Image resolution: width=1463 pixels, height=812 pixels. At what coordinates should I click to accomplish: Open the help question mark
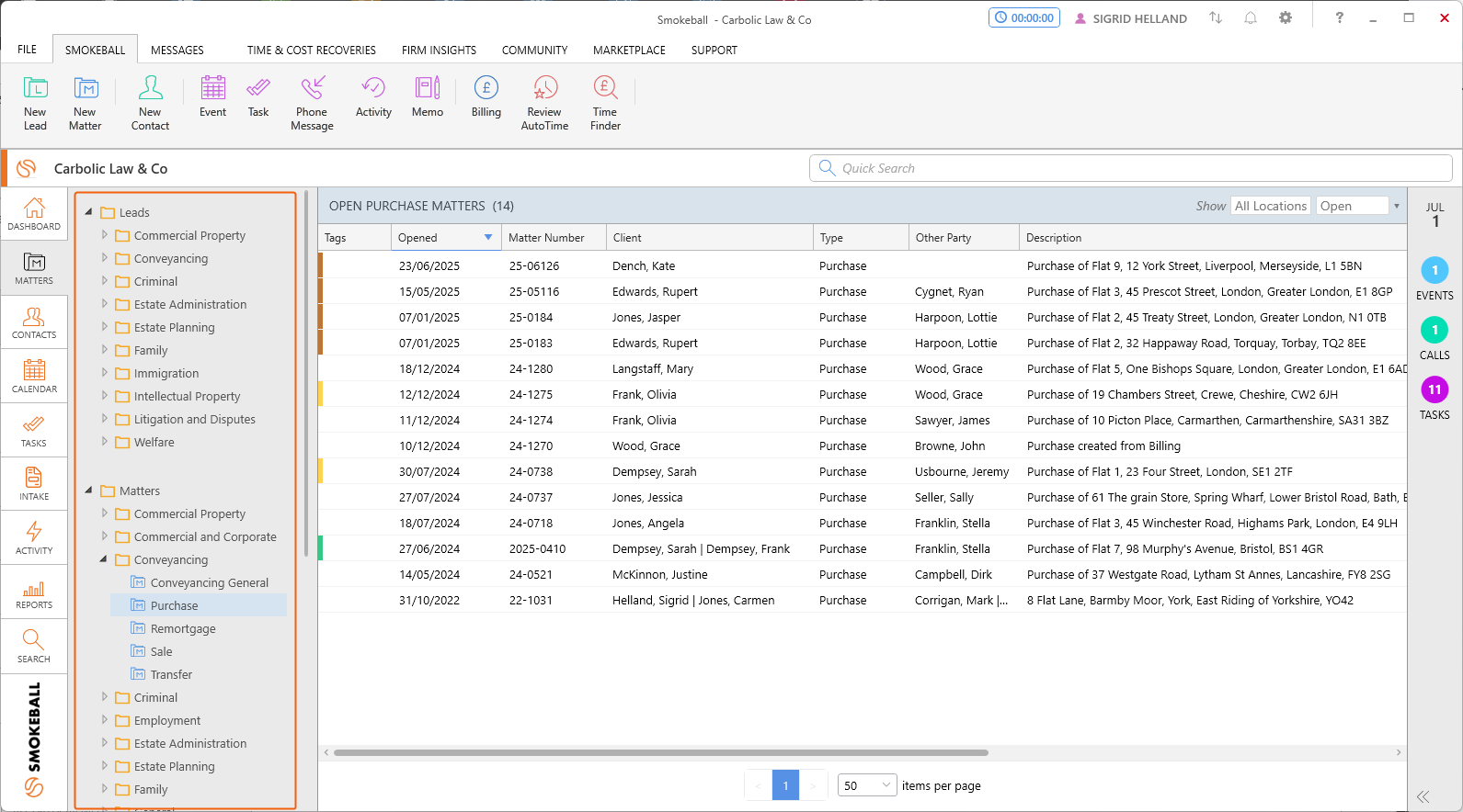tap(1340, 17)
